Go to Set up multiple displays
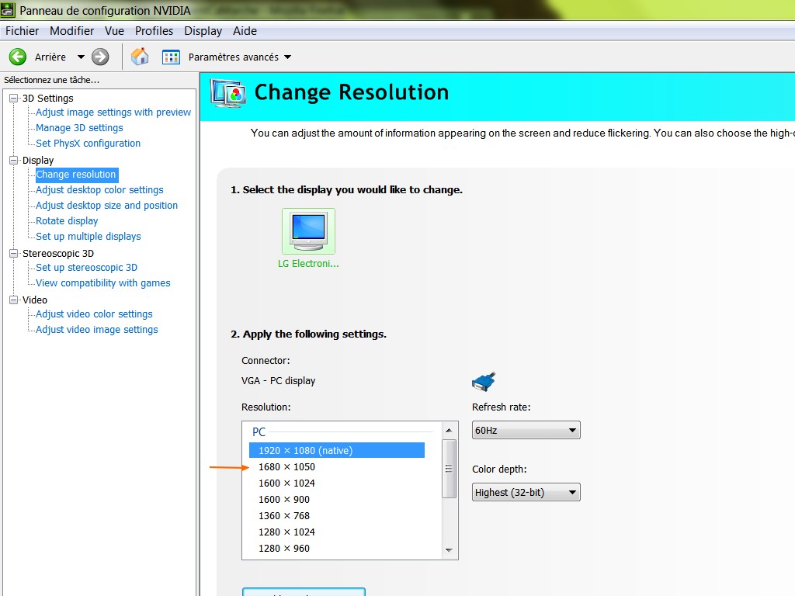 click(89, 237)
